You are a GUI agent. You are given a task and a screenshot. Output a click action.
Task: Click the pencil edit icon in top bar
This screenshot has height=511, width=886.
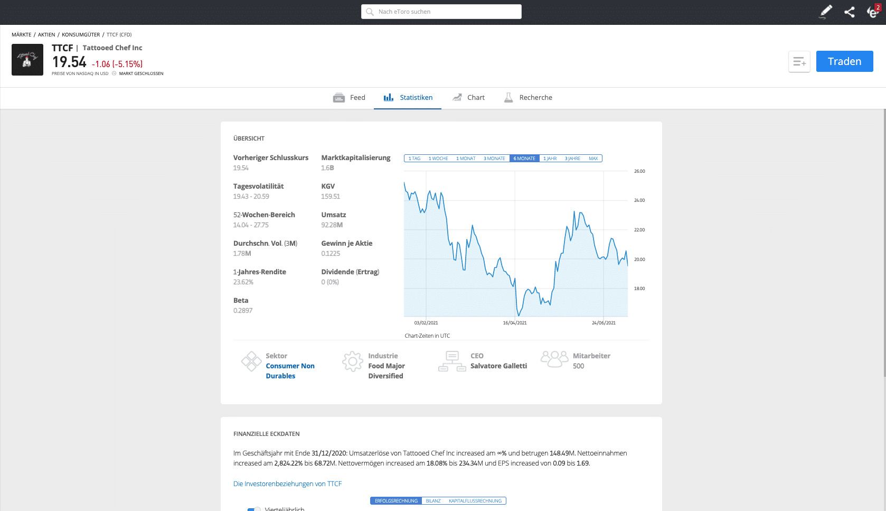[826, 12]
